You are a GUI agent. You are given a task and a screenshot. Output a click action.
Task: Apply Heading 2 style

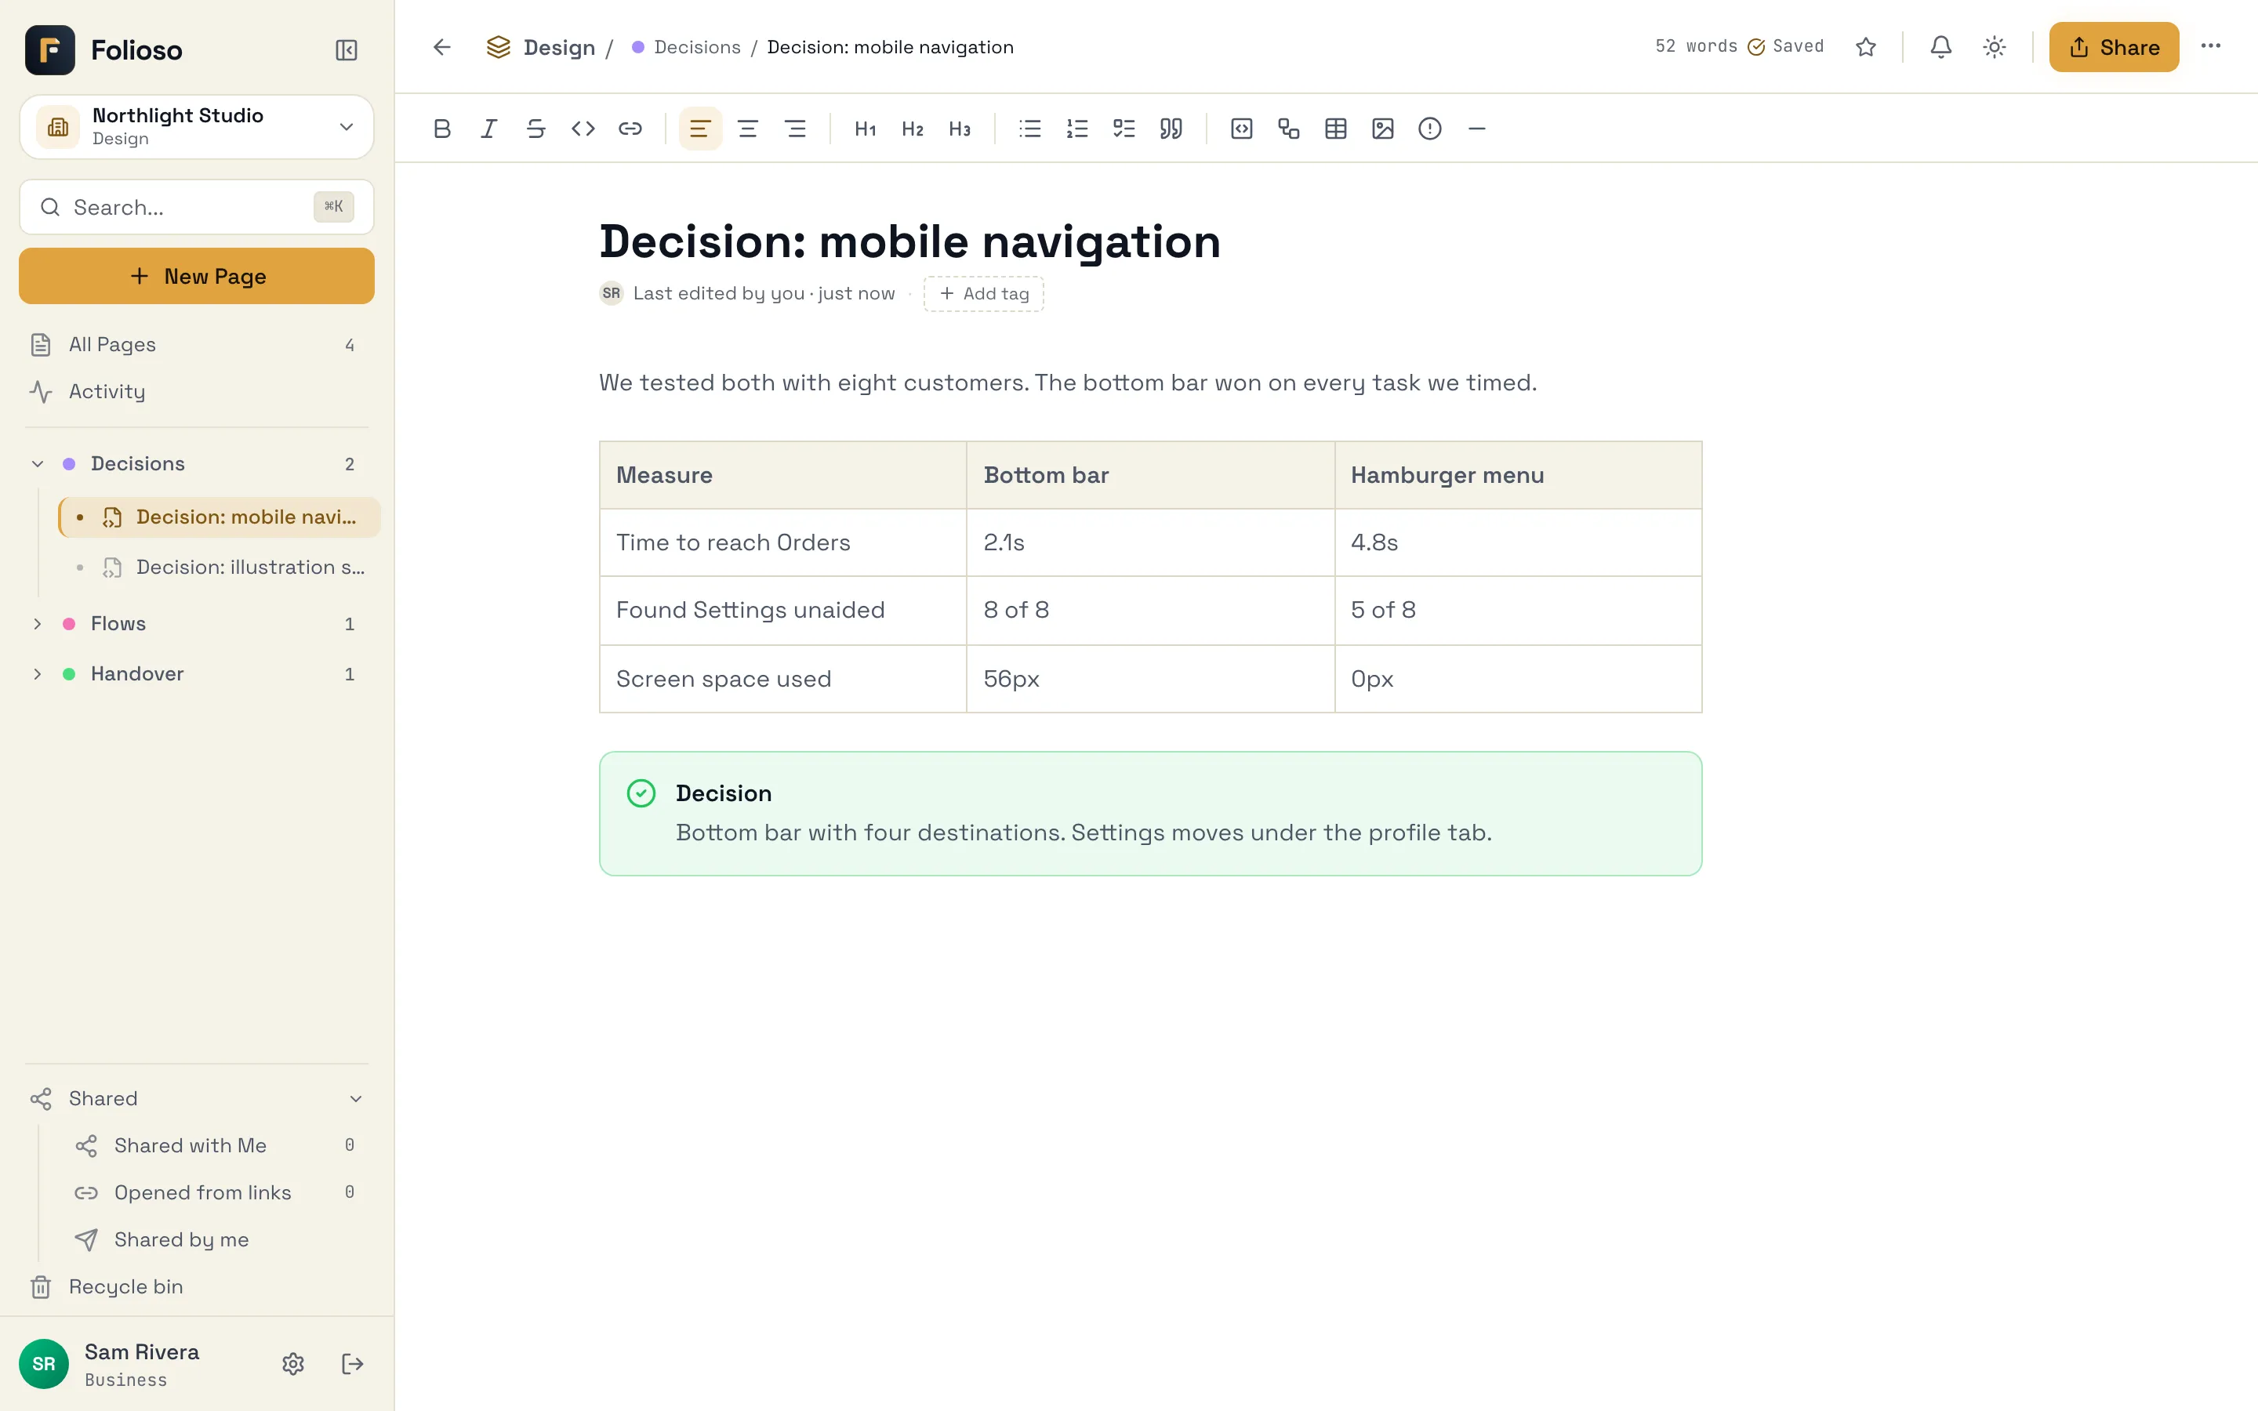(913, 129)
